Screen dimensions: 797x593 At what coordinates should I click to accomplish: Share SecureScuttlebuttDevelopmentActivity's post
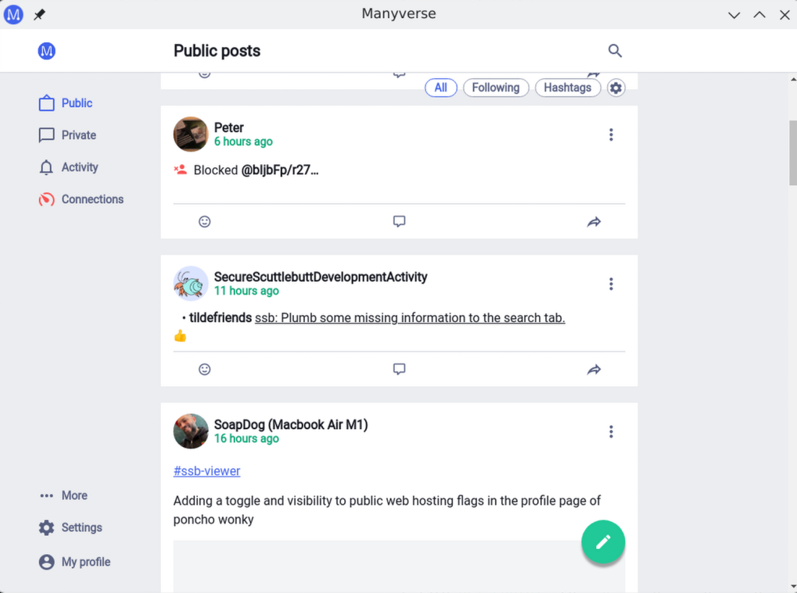coord(594,369)
